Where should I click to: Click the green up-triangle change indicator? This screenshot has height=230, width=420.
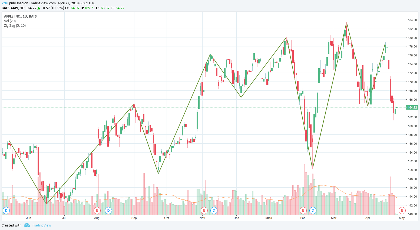pyautogui.click(x=39, y=8)
